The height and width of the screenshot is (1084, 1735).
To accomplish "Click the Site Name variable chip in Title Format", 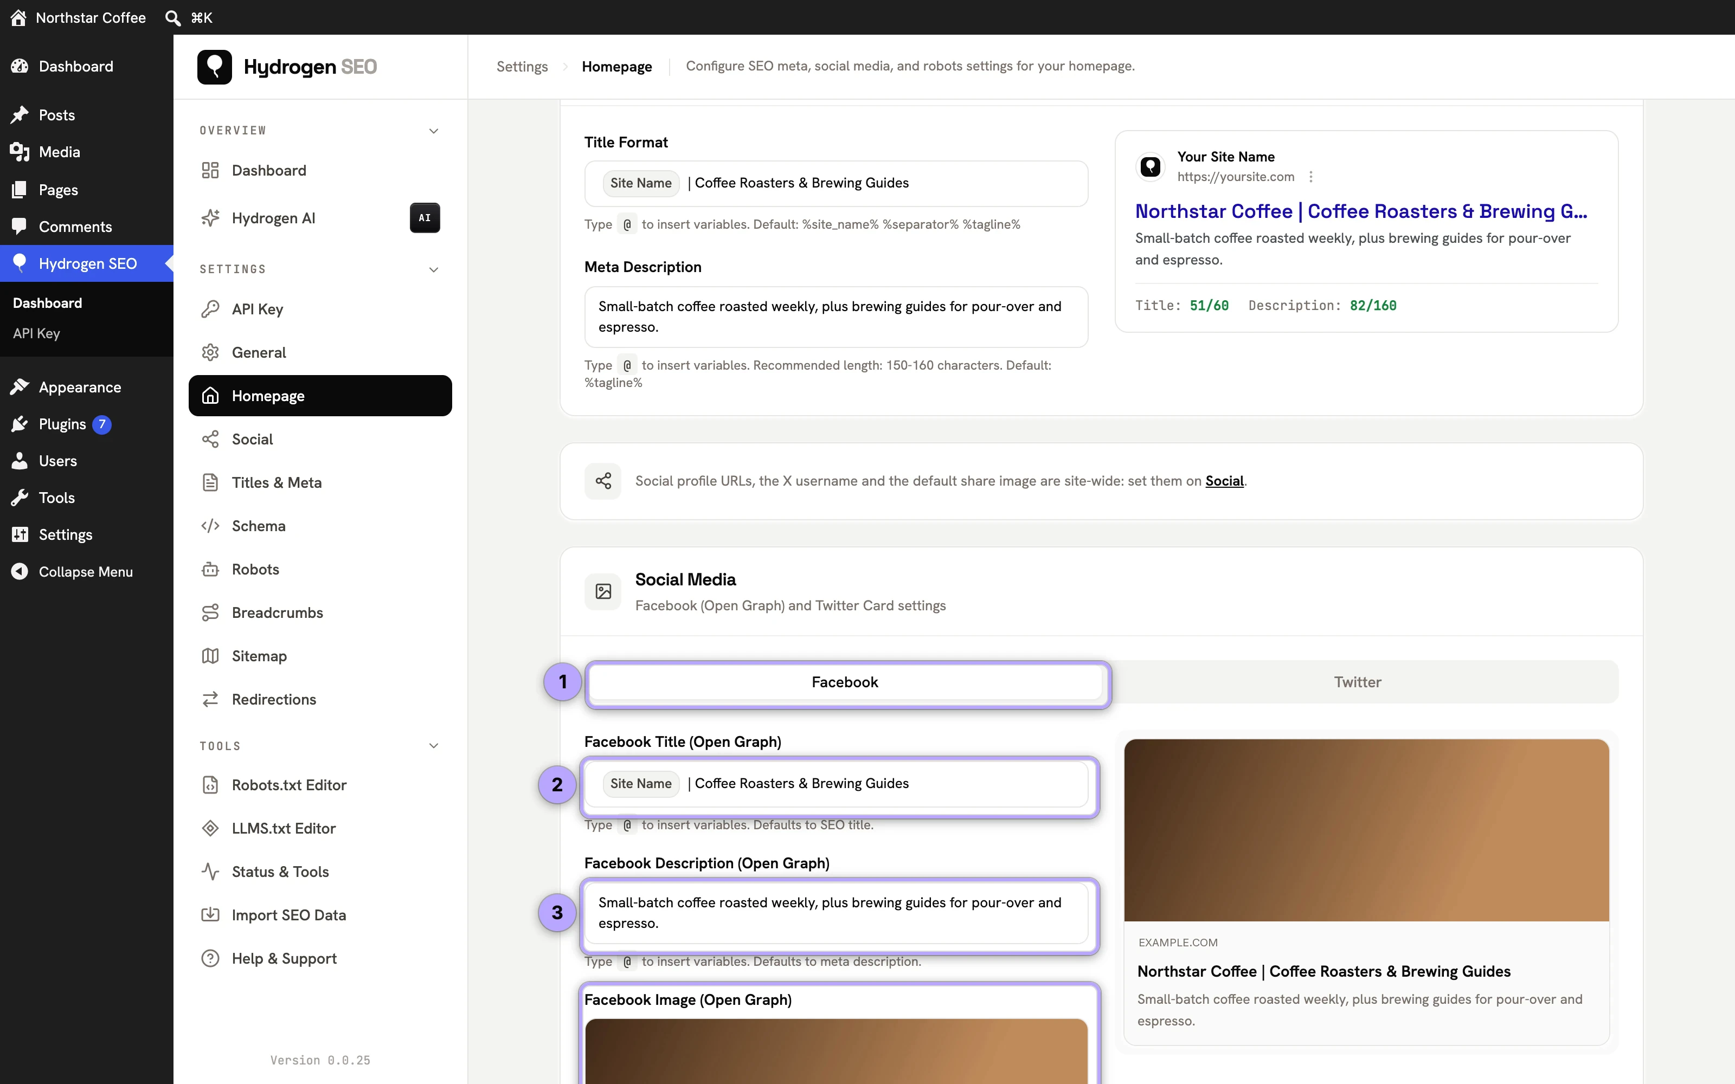I will [x=640, y=184].
